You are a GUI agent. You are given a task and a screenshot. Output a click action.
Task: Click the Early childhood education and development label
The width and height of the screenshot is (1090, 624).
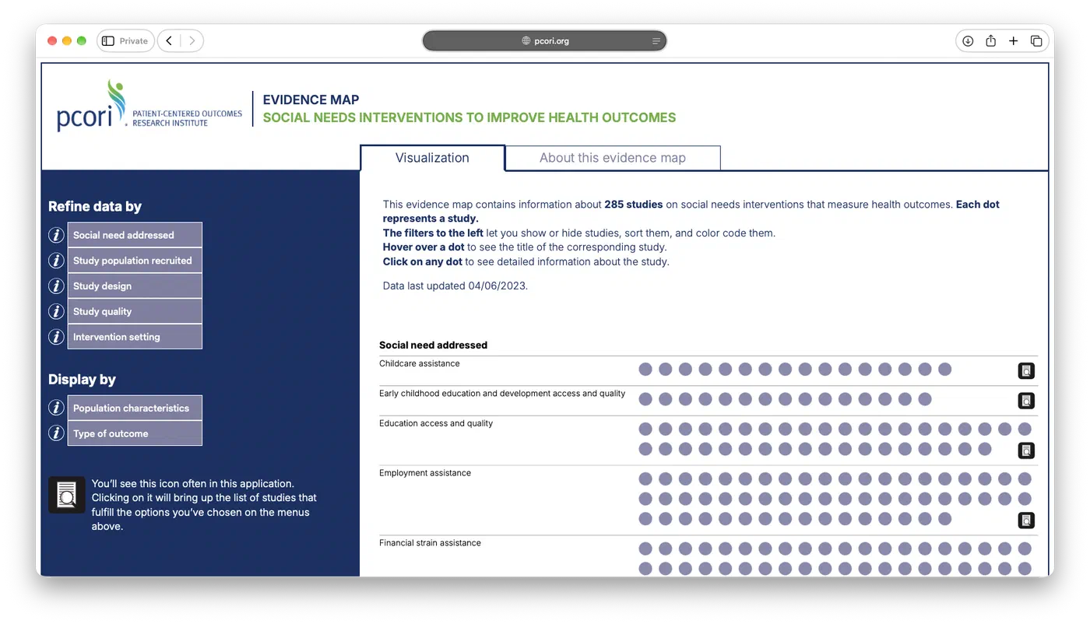502,394
